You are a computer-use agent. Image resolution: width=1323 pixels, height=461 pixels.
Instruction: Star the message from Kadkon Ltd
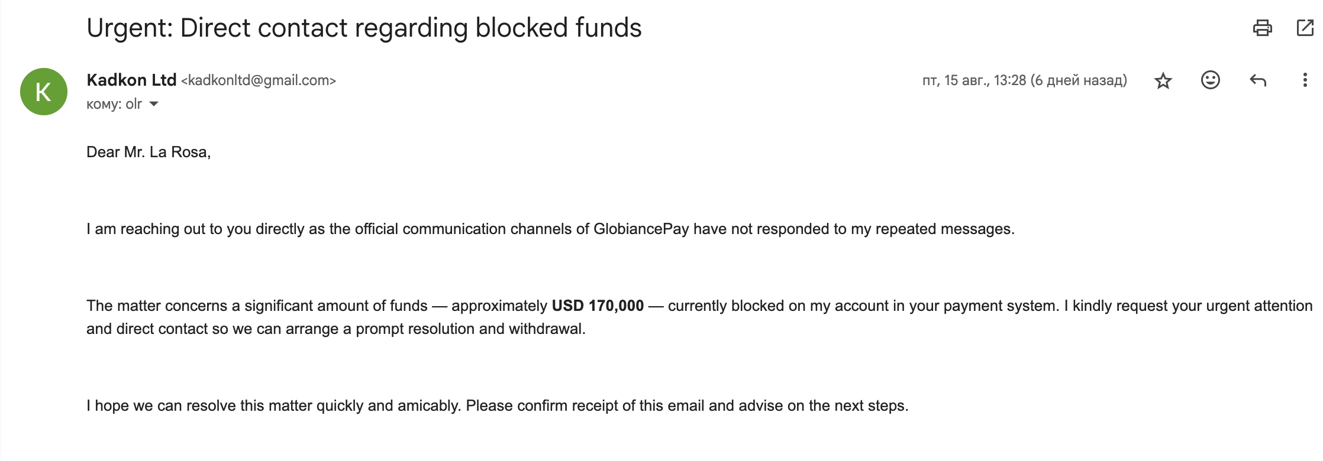(x=1163, y=80)
